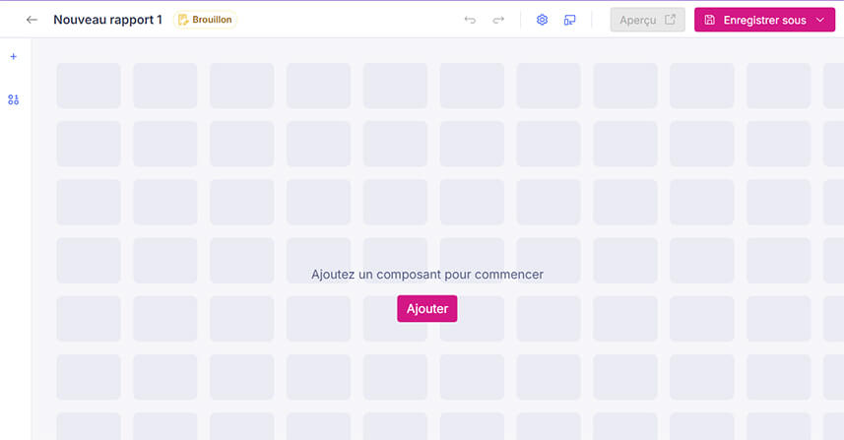Click the external link icon in Aperçu
844x440 pixels.
point(670,20)
